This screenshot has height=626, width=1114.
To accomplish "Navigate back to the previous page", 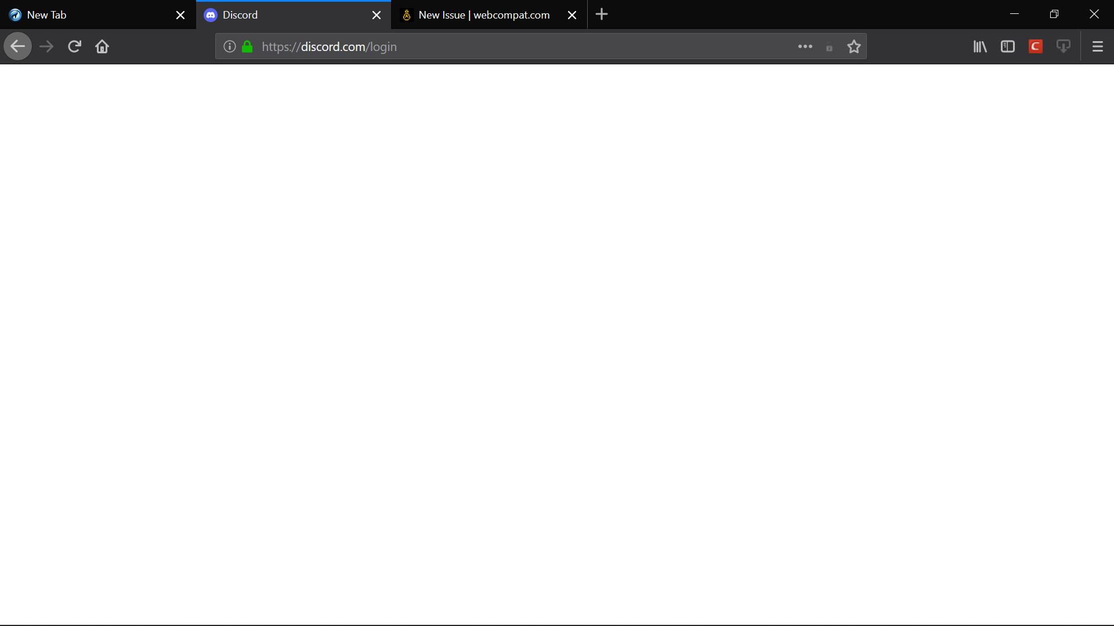I will click(x=17, y=46).
